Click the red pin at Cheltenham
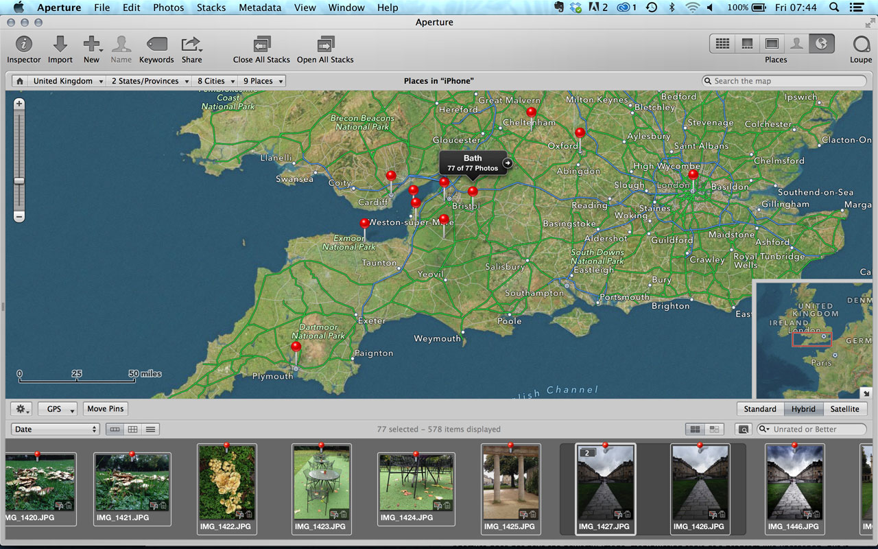The height and width of the screenshot is (549, 878). tap(531, 112)
